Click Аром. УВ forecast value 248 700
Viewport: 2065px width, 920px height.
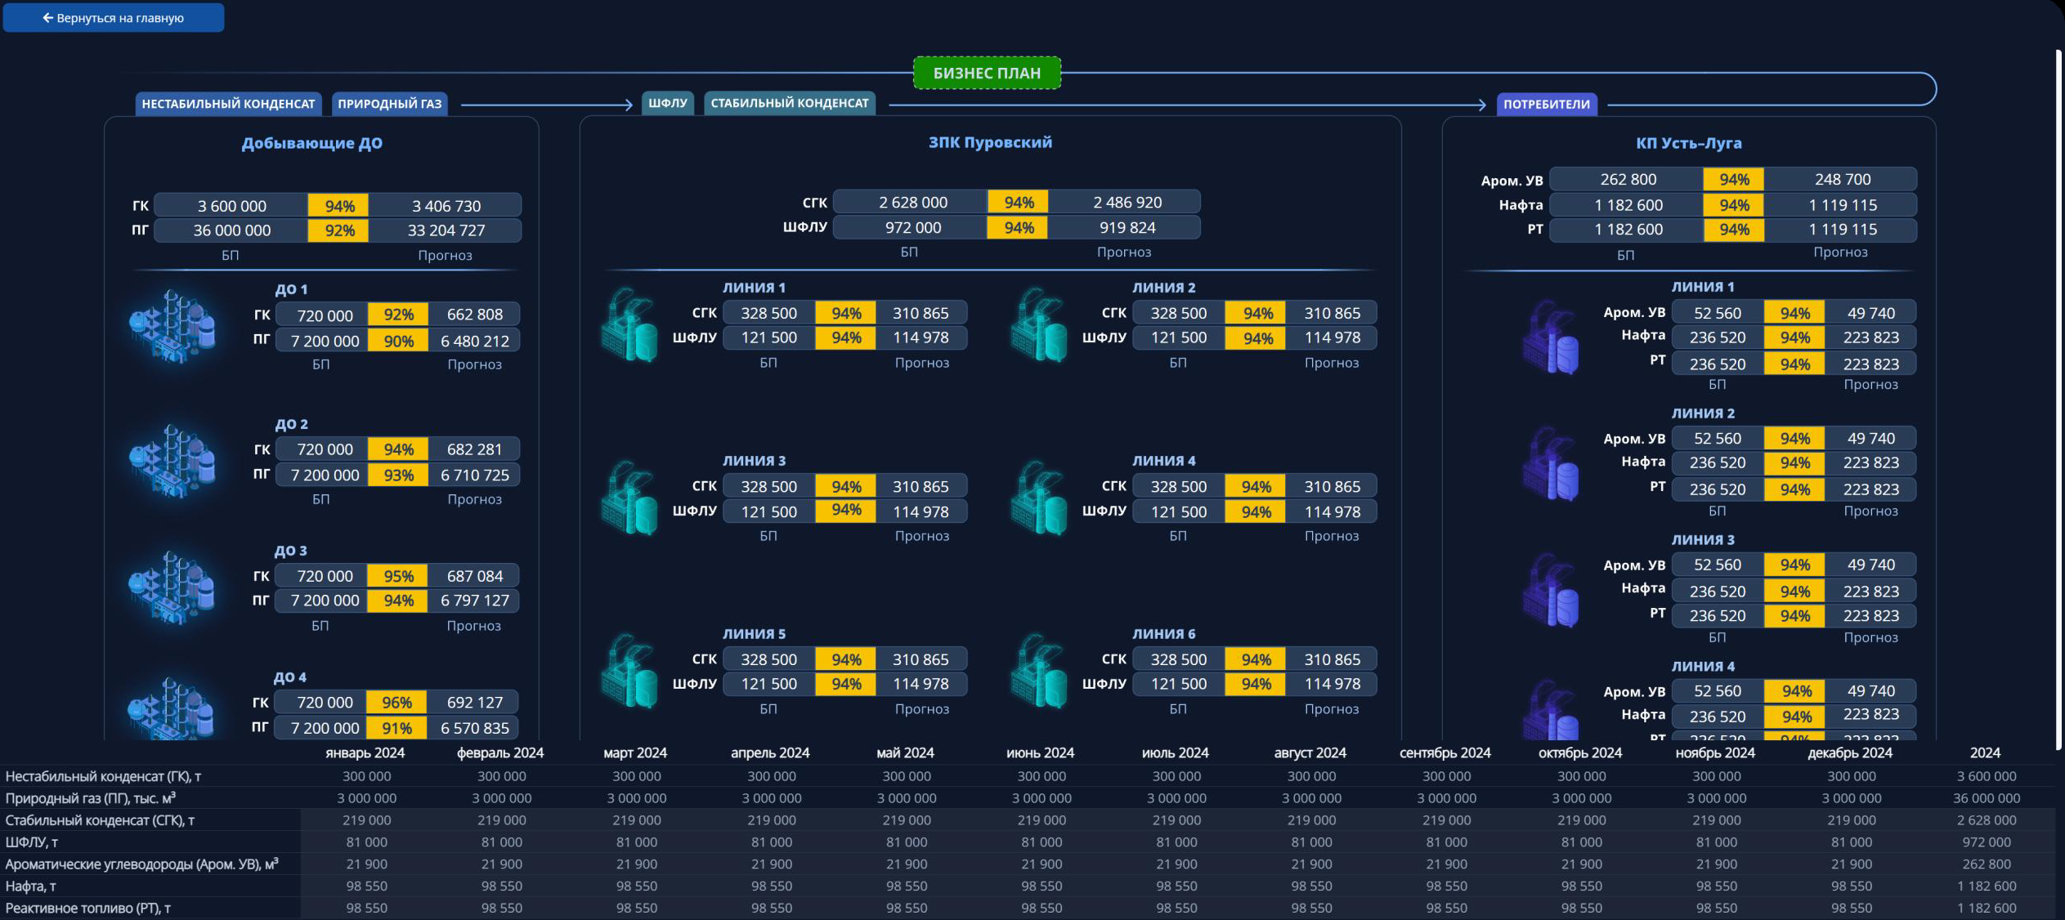pos(1843,179)
